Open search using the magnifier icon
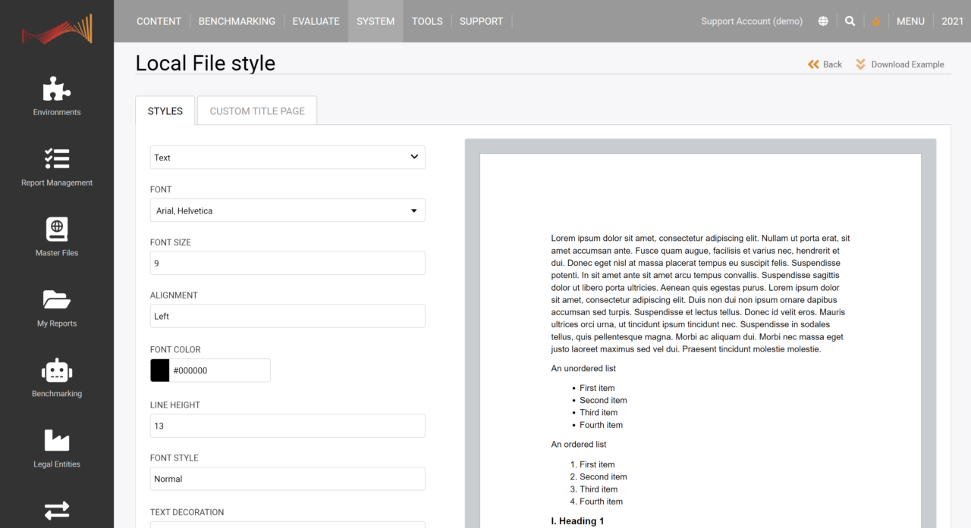Screen dimensions: 971x528 coord(850,20)
